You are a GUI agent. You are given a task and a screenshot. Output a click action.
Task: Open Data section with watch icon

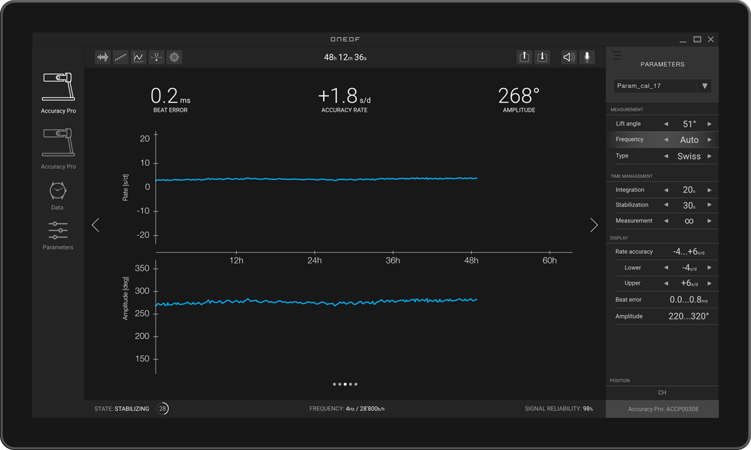pyautogui.click(x=58, y=196)
